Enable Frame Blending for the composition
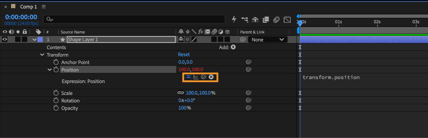Image resolution: width=428 pixels, height=138 pixels. pos(266,20)
